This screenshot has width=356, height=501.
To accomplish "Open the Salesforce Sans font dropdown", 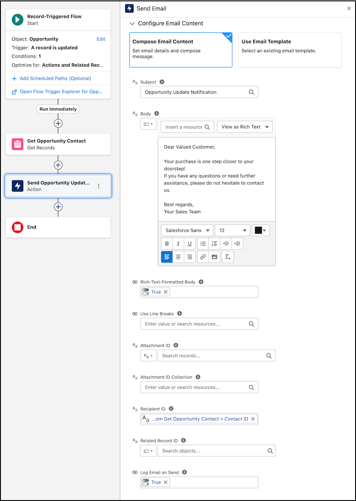I will click(187, 231).
